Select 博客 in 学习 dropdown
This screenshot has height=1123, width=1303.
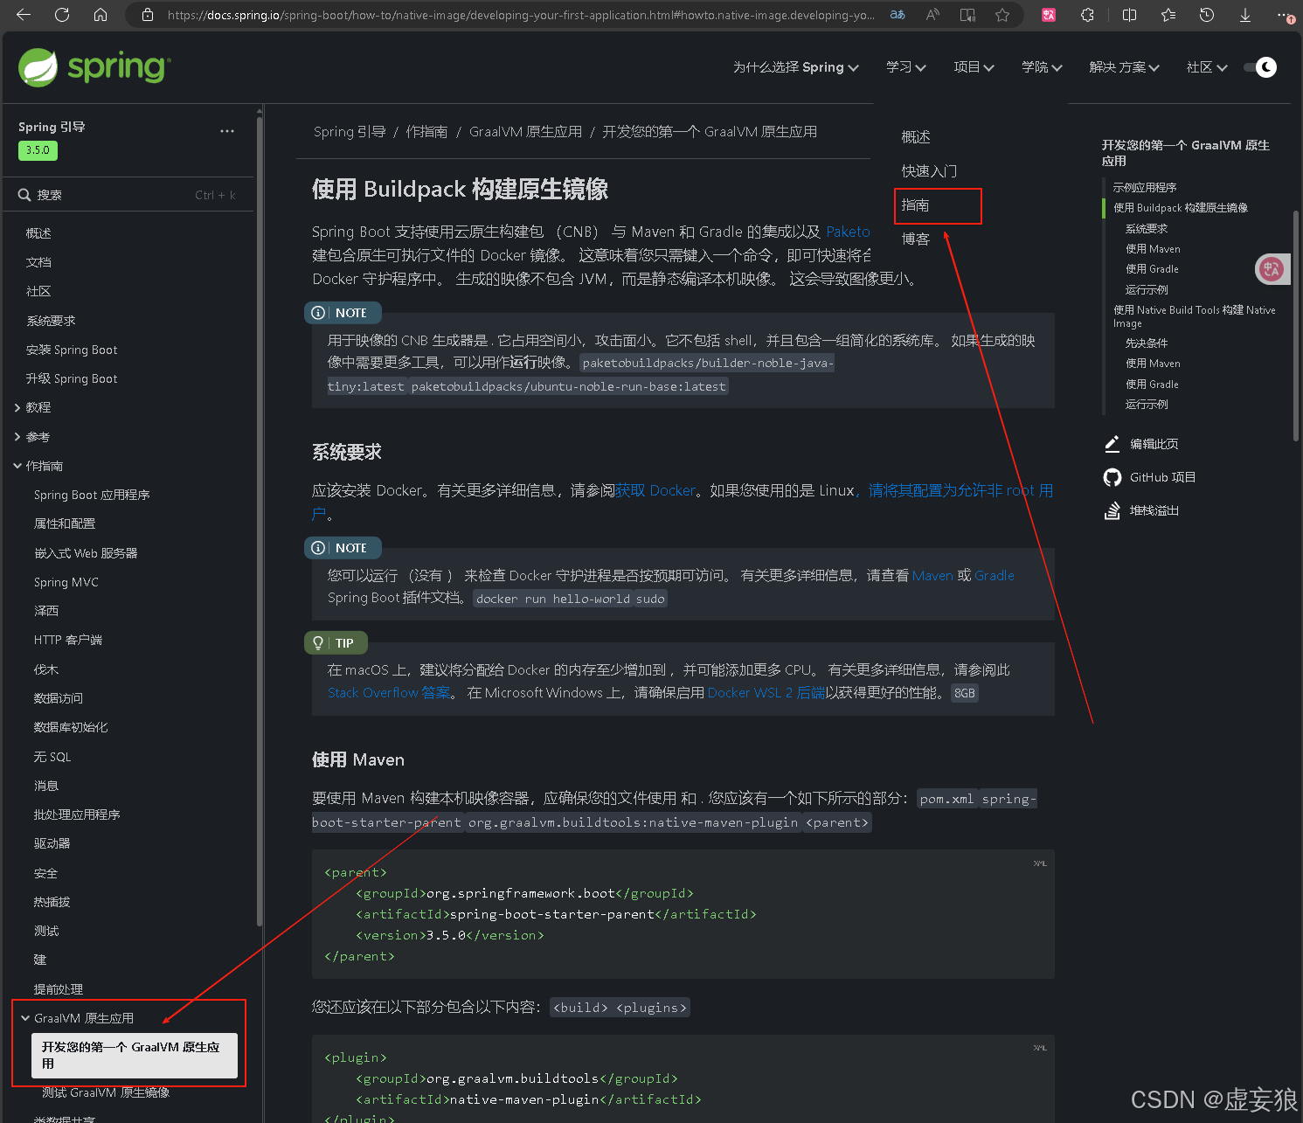(x=916, y=239)
